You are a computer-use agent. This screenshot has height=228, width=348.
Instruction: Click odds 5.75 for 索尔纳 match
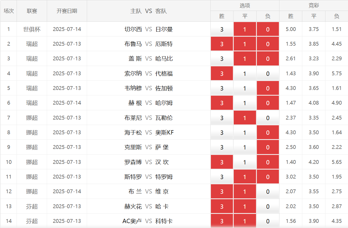pos(337,73)
